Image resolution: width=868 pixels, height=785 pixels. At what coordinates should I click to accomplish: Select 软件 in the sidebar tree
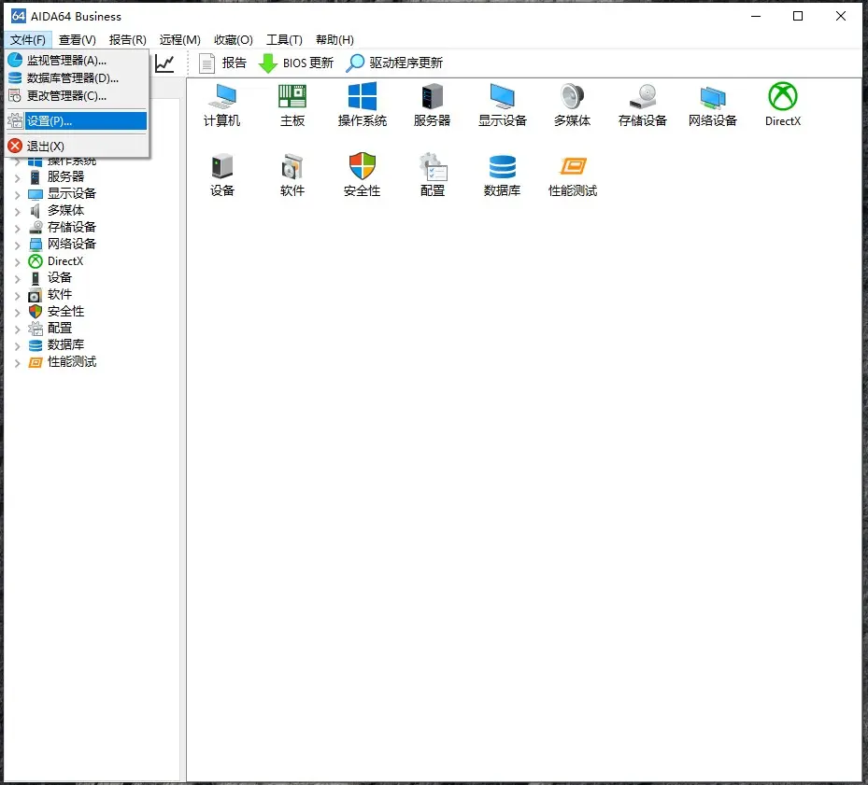(x=60, y=294)
